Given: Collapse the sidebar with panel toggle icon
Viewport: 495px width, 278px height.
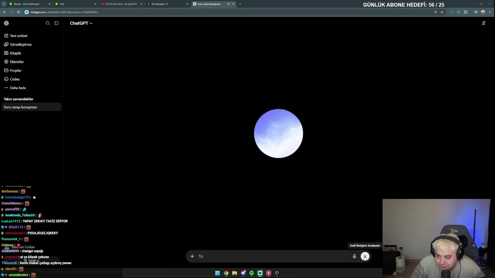Looking at the screenshot, I should [x=56, y=23].
